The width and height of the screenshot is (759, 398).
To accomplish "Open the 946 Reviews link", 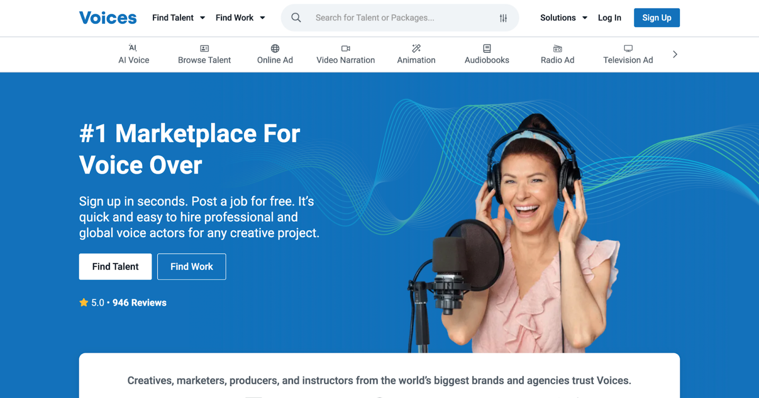I will tap(139, 303).
